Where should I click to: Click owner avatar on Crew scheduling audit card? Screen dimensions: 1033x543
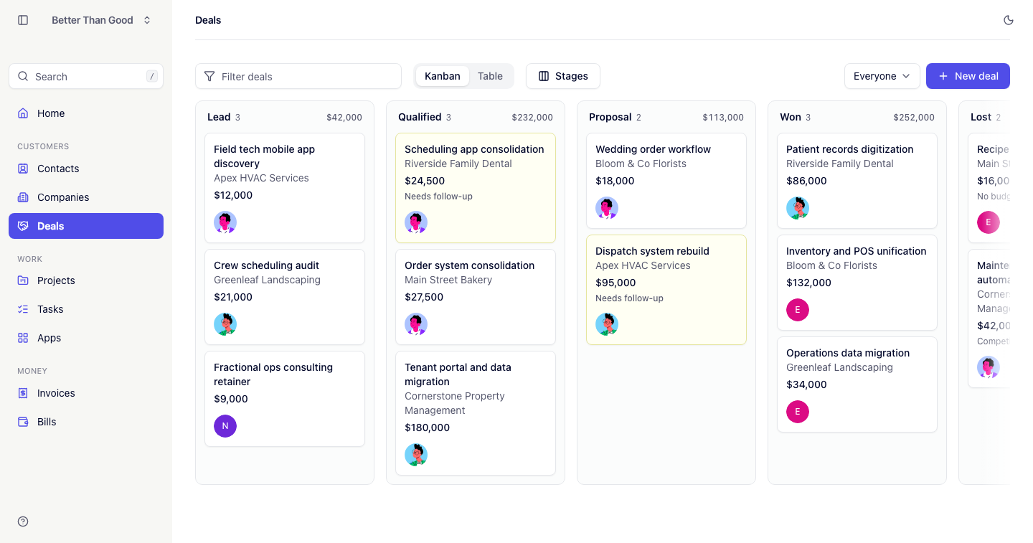pyautogui.click(x=225, y=324)
